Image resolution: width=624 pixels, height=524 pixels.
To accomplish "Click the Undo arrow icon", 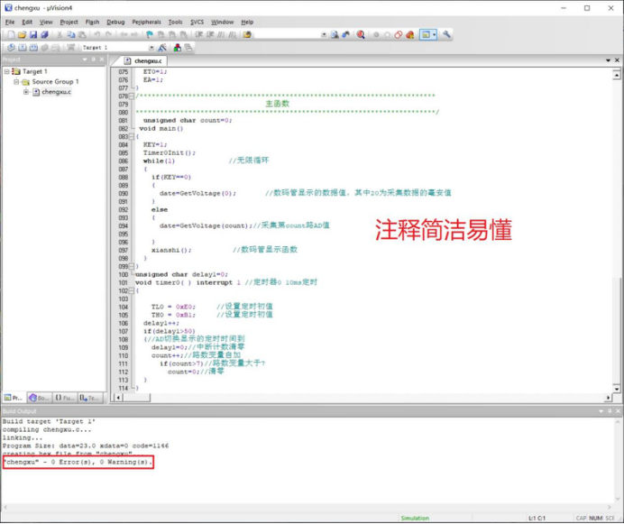I will [97, 34].
